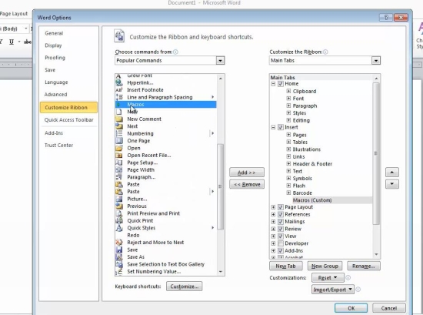Click the Paragraph command icon

(119, 177)
